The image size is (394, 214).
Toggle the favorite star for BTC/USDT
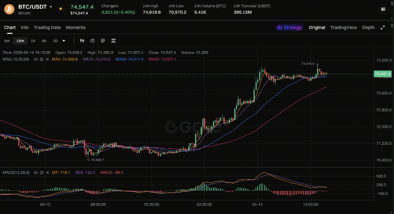[60, 9]
